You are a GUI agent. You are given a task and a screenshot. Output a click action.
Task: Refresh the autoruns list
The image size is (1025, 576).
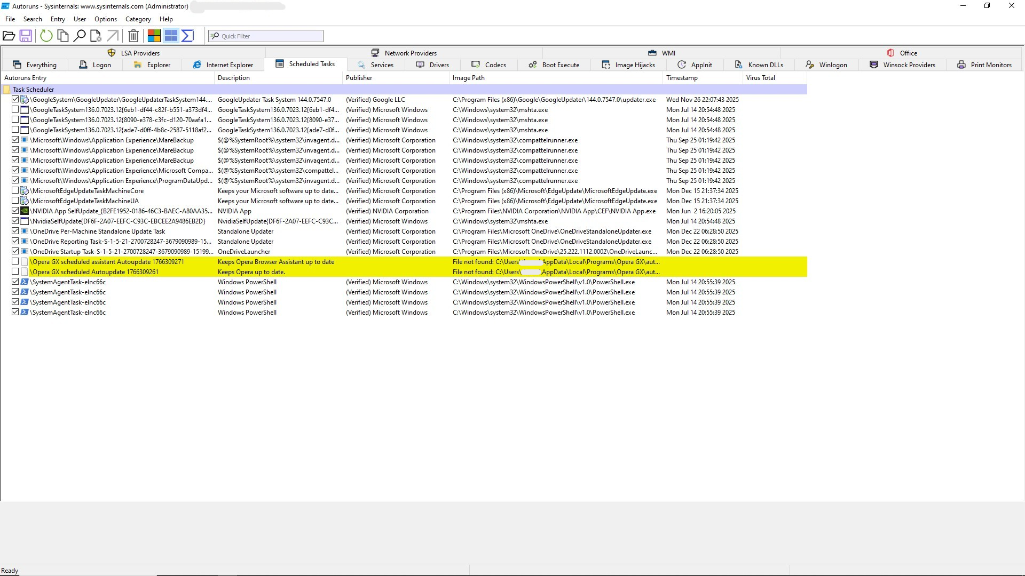tap(46, 36)
